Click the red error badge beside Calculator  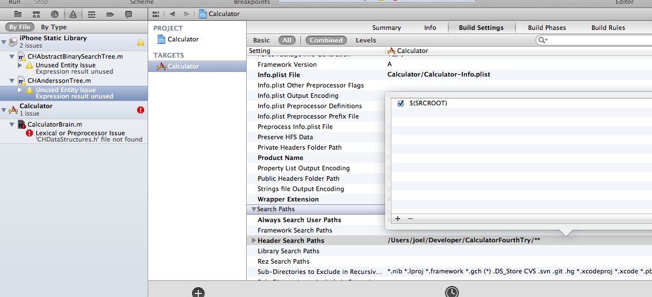141,110
